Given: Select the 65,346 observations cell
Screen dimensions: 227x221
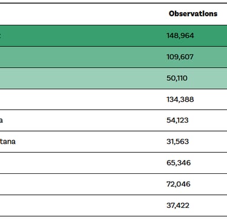Looking at the screenshot, I should [179, 163].
